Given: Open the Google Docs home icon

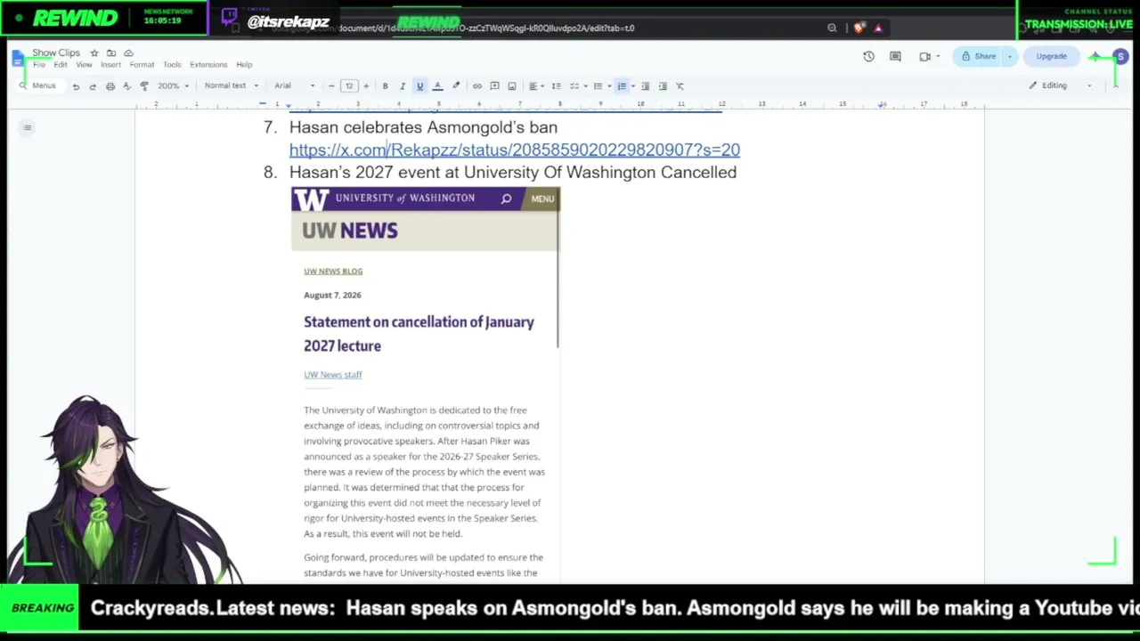Looking at the screenshot, I should (x=19, y=59).
